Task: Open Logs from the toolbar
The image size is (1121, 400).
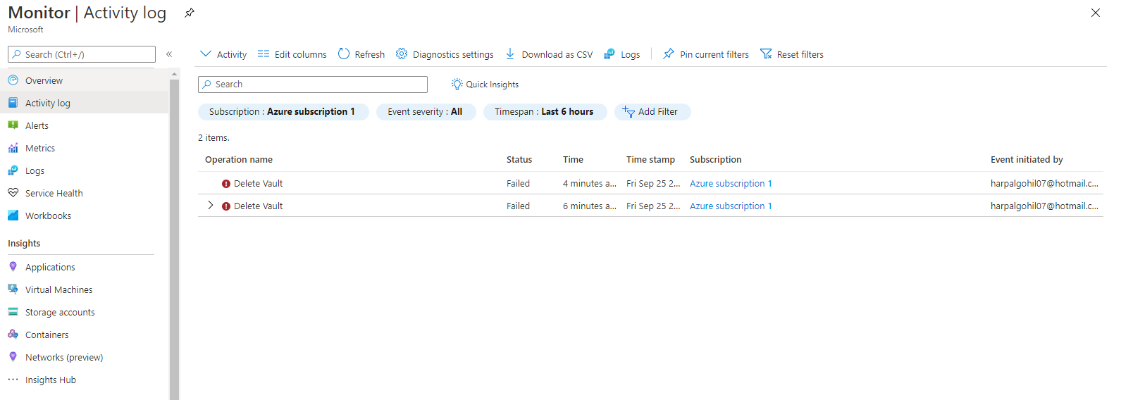Action: click(622, 54)
